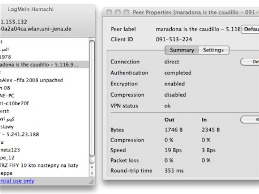Switch to the Settings tab
Image resolution: width=259 pixels, height=194 pixels.
(x=214, y=50)
